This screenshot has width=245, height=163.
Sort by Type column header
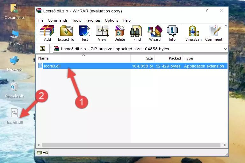[205, 58]
